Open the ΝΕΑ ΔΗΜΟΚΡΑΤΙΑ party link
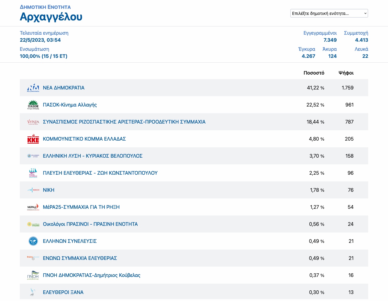This screenshot has height=301, width=388. click(64, 88)
